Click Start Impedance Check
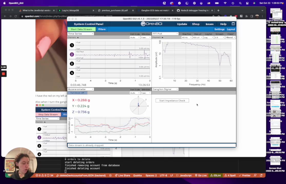This screenshot has width=286, height=184. 172,100
